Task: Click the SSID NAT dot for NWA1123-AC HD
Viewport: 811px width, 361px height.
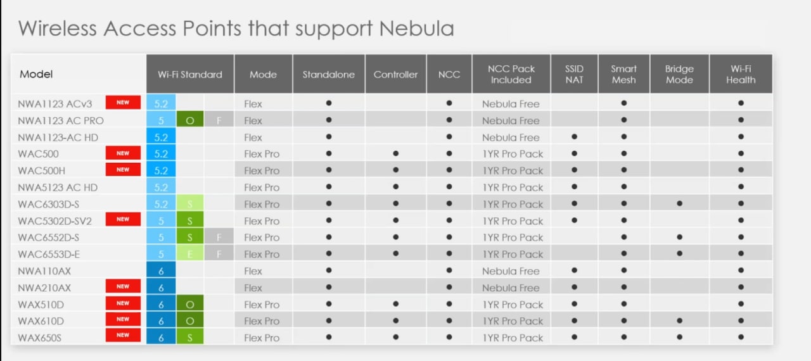Action: click(x=574, y=137)
